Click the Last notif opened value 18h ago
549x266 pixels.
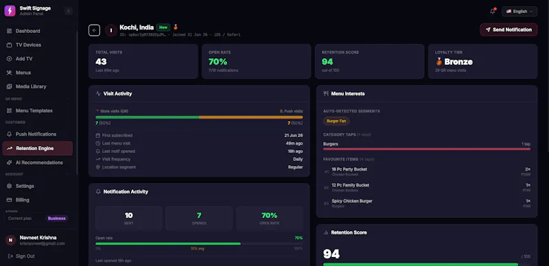(x=296, y=152)
